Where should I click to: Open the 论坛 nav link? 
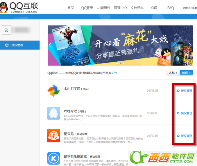154,8
